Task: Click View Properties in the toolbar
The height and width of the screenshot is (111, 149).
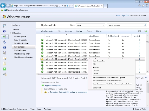Action: pos(47,31)
